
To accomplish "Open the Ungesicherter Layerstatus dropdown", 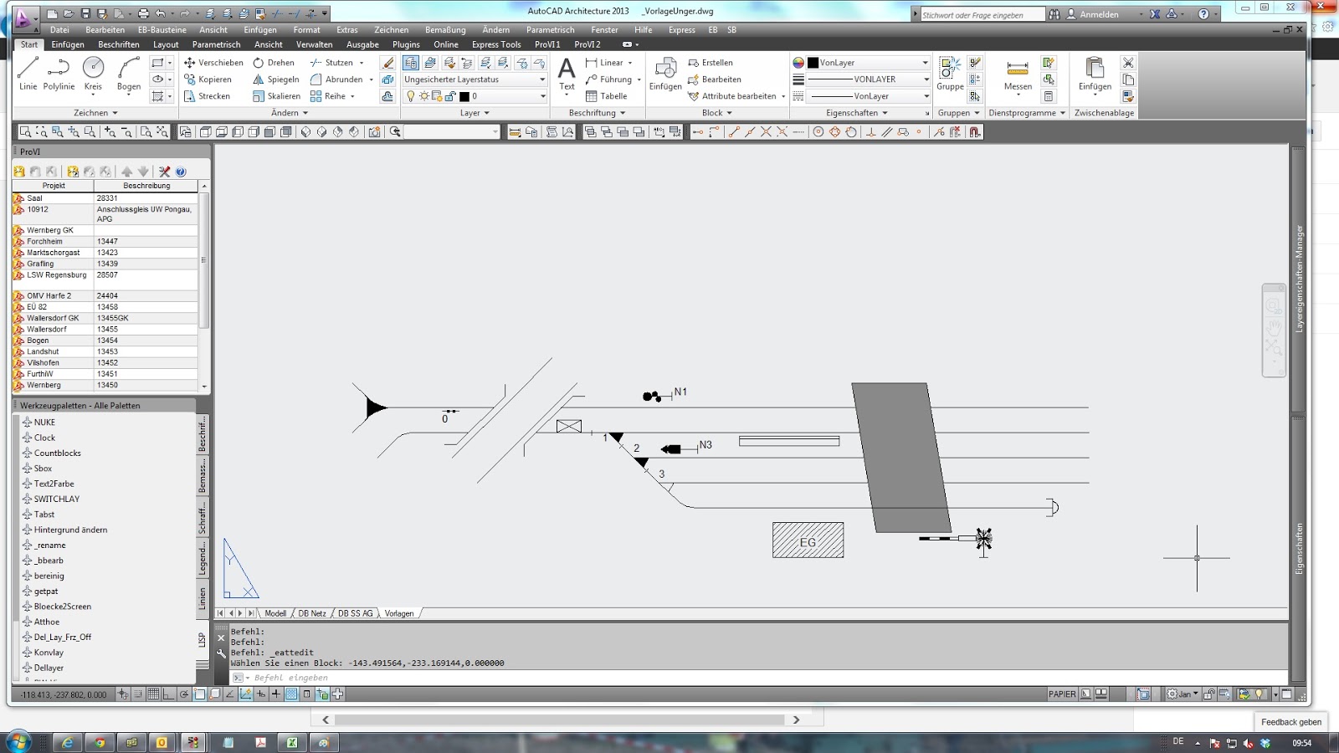I will 475,79.
